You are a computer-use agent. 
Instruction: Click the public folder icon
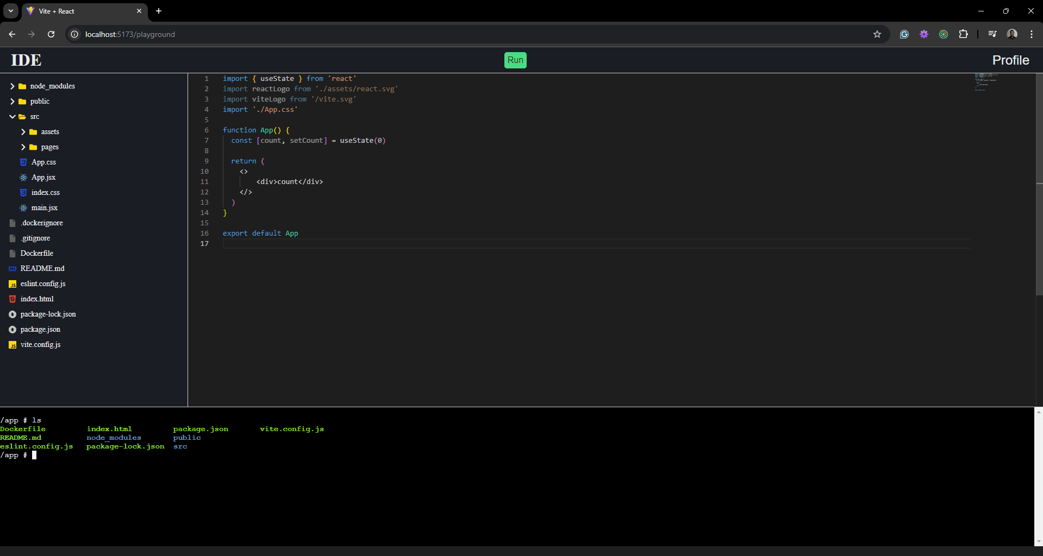pyautogui.click(x=22, y=102)
